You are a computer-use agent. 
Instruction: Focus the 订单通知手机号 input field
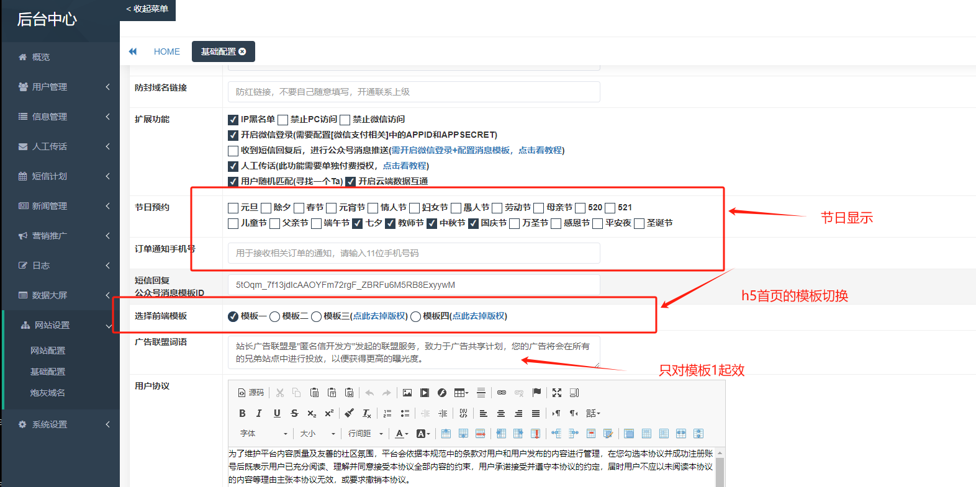click(x=414, y=253)
